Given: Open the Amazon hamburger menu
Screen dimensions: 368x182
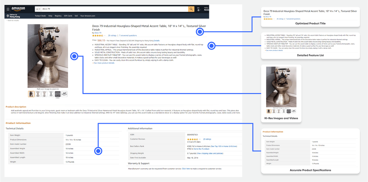Looking at the screenshot, I should pyautogui.click(x=8, y=9).
